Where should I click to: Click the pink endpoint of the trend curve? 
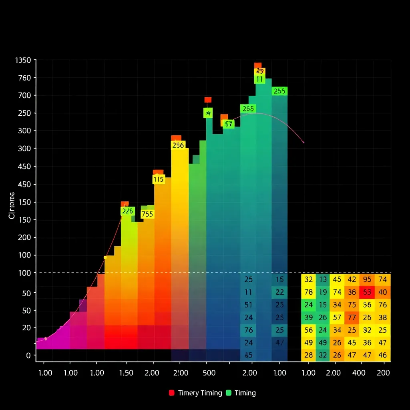(x=303, y=142)
